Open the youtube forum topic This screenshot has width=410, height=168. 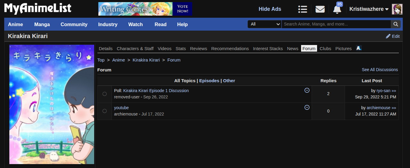(x=121, y=108)
